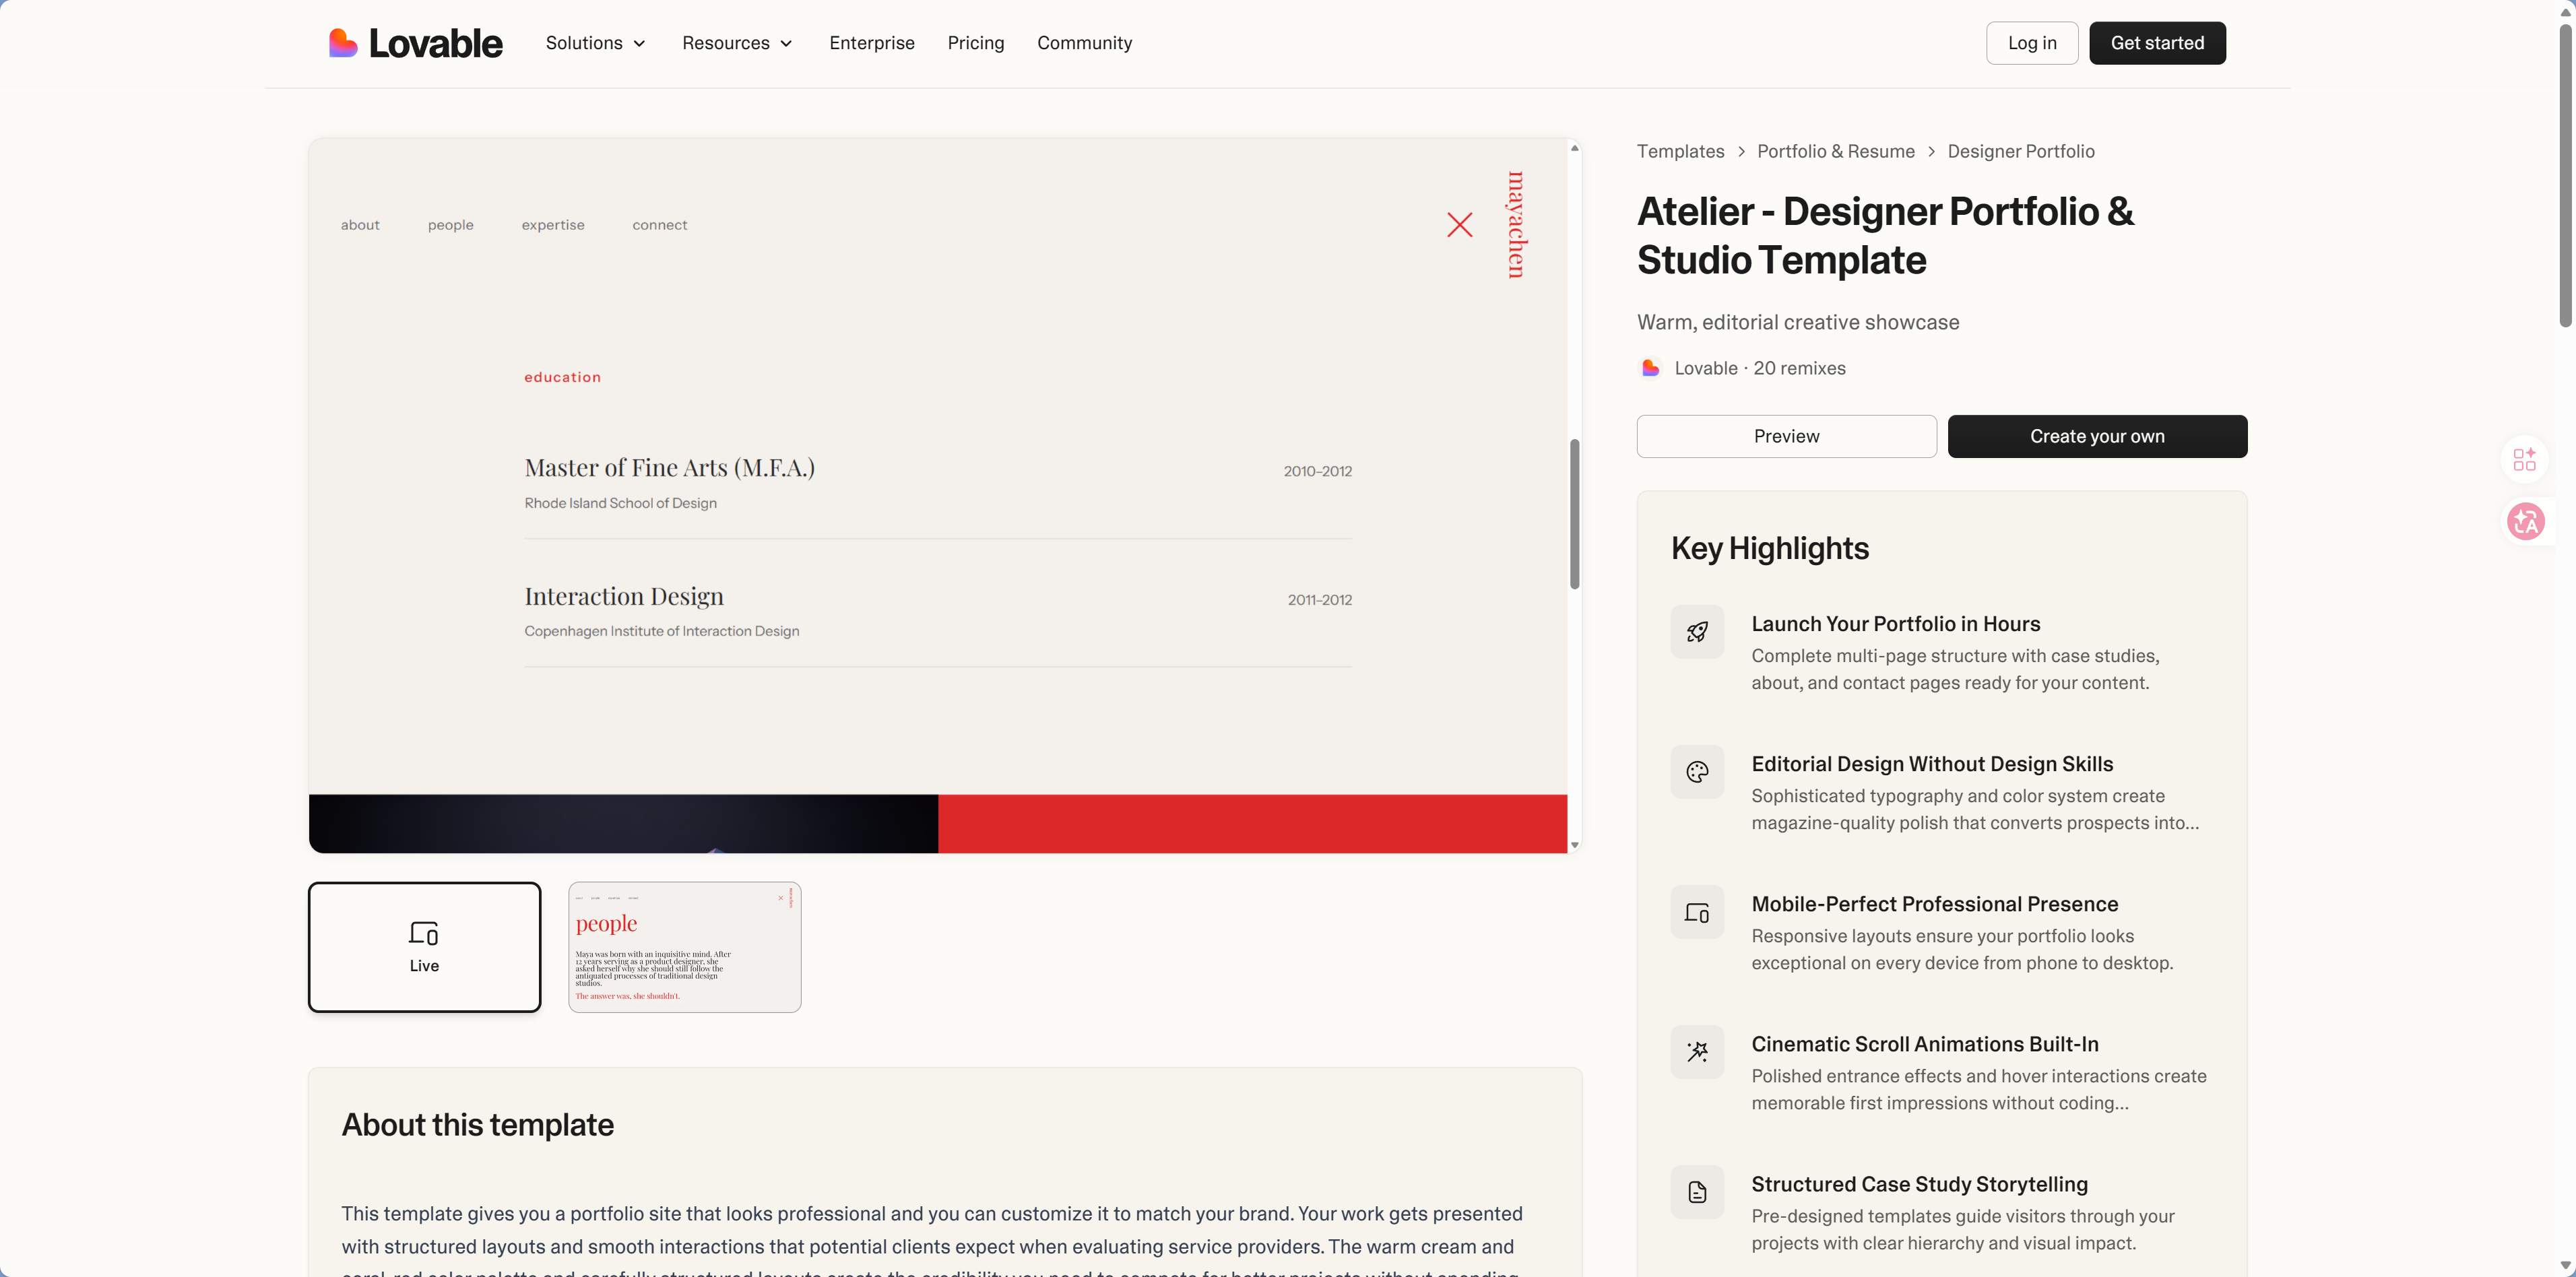Open the Portfolio & Resume breadcrumb link
2576x1277 pixels.
point(1835,151)
